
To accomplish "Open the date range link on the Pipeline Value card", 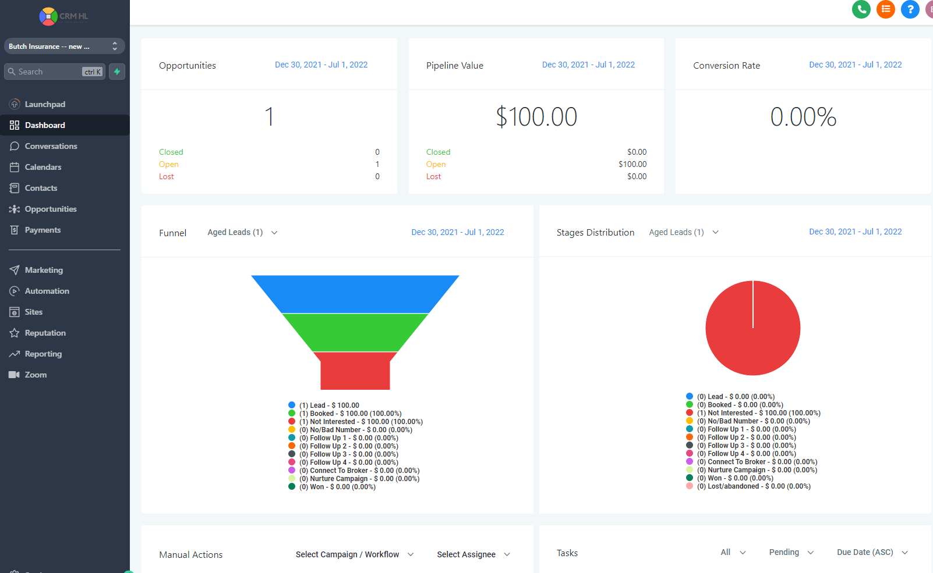I will pyautogui.click(x=588, y=65).
